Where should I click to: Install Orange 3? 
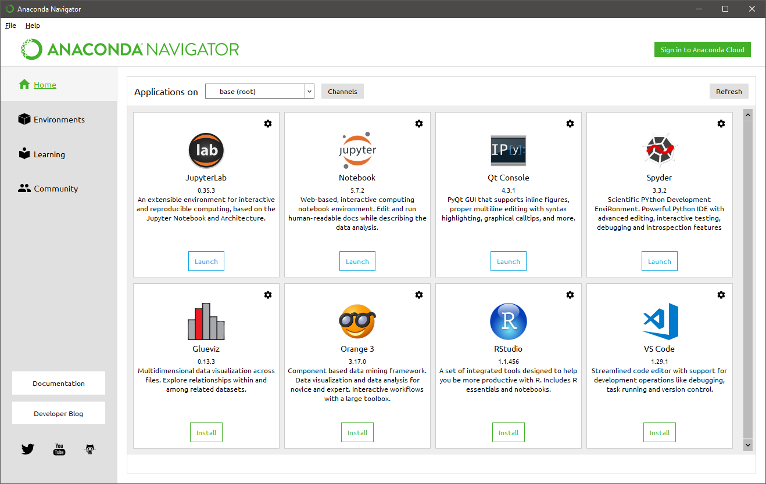(357, 432)
